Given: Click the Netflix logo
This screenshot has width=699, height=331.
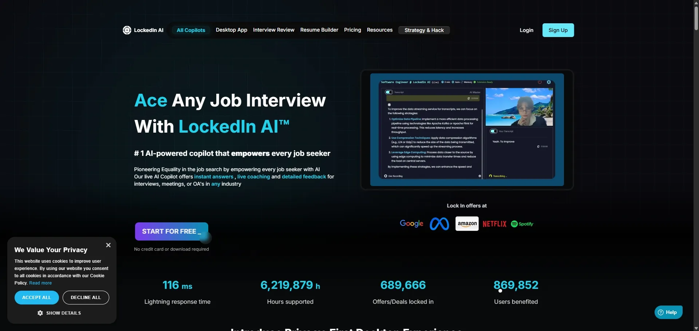Looking at the screenshot, I should [x=494, y=224].
